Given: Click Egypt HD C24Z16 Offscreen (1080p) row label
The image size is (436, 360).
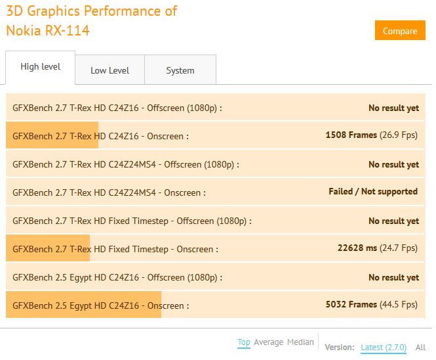Looking at the screenshot, I should coord(117,277).
